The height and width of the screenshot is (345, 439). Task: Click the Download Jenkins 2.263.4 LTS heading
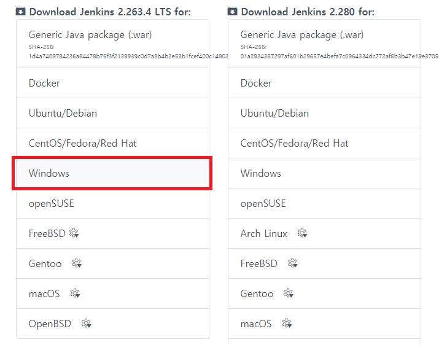[110, 12]
